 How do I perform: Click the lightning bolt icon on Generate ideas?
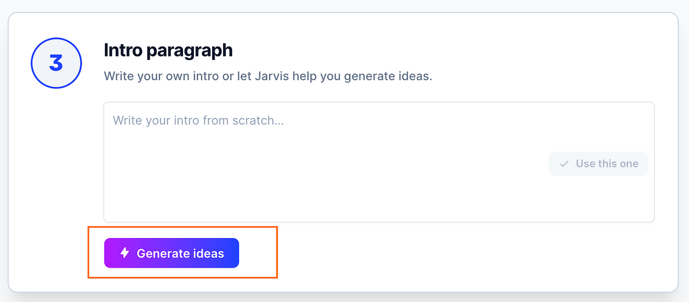click(x=125, y=253)
